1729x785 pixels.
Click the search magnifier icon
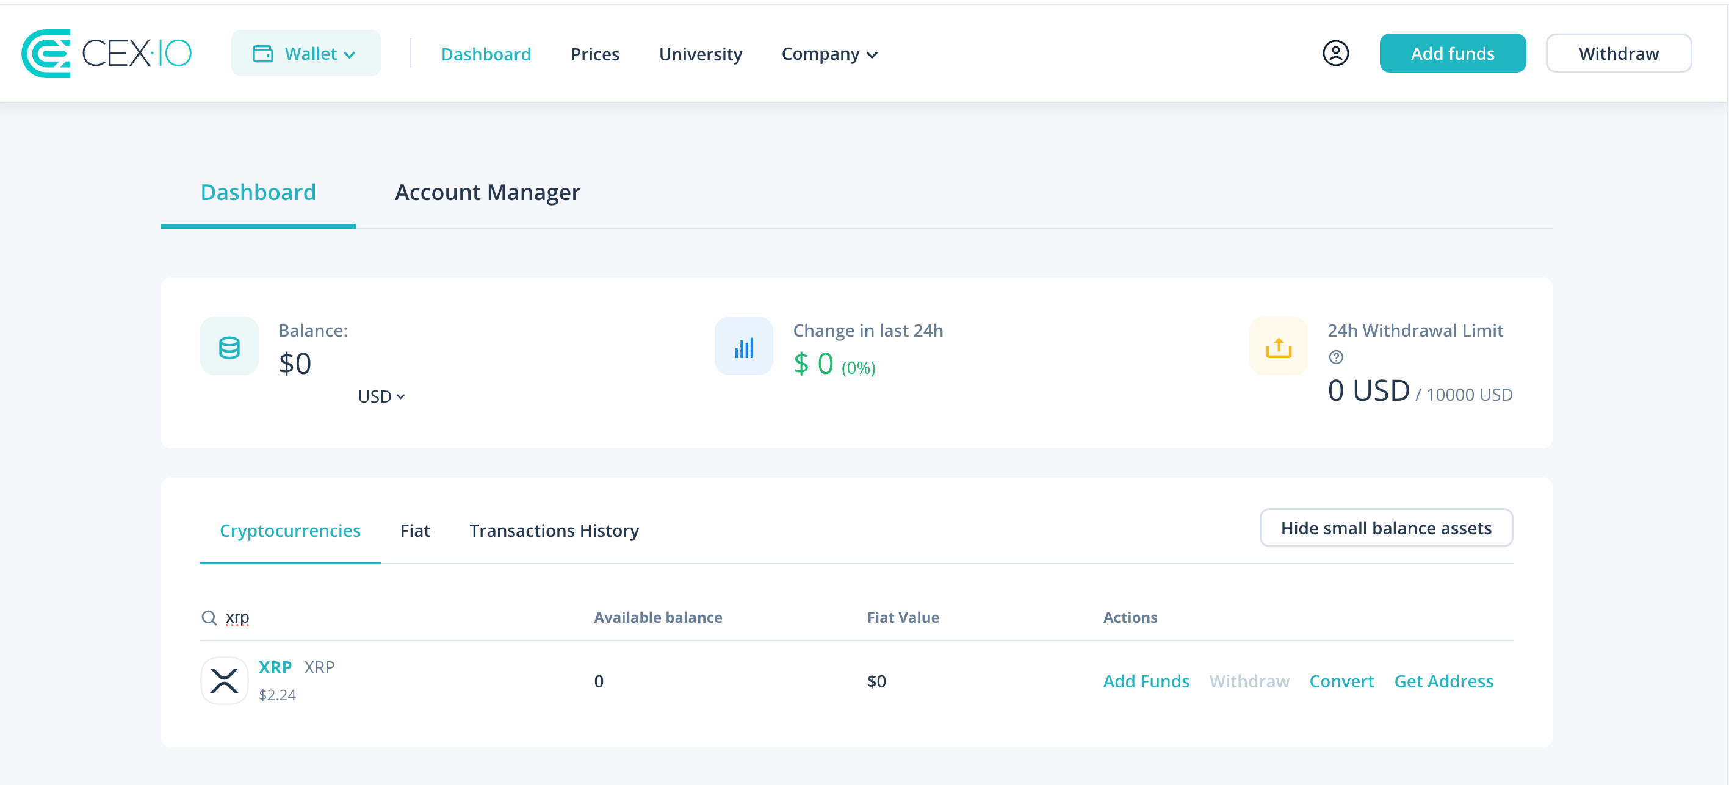(x=209, y=617)
